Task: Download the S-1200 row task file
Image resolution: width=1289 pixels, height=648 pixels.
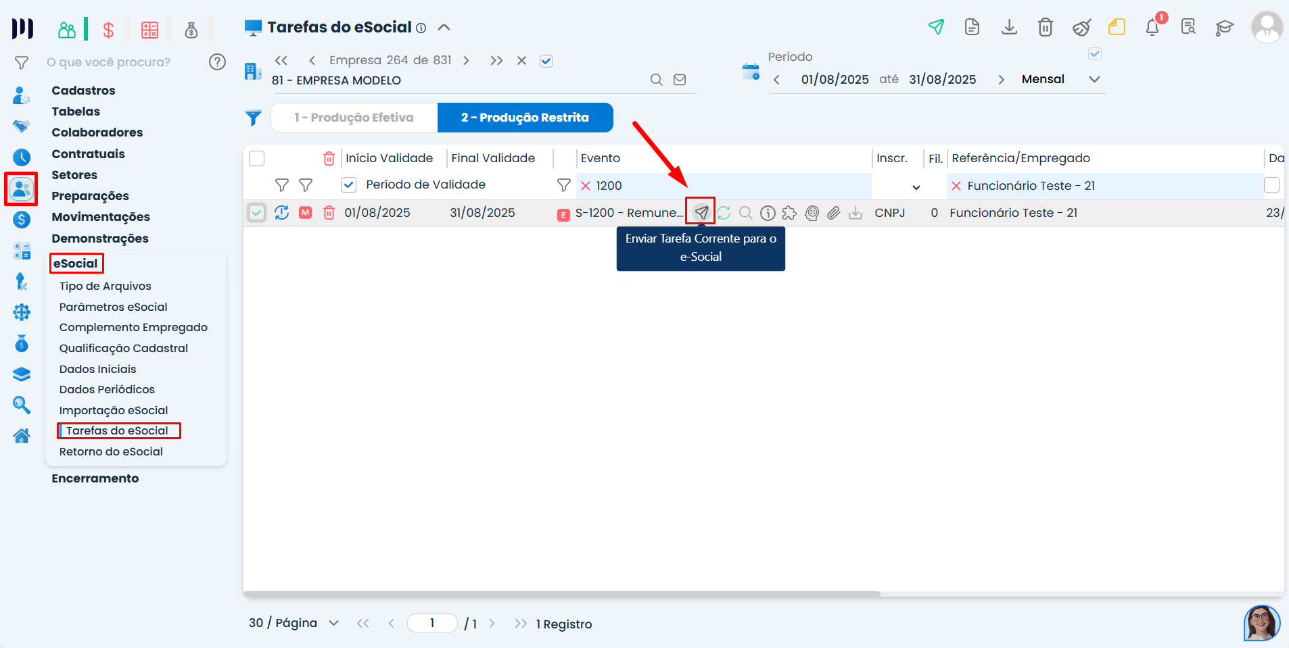Action: pos(856,213)
